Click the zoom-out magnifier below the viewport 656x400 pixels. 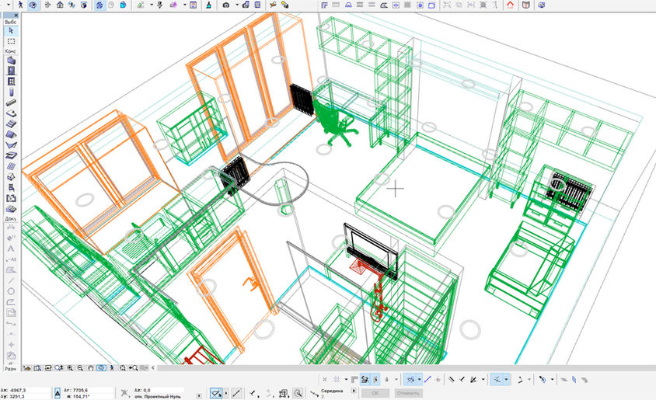coord(80,368)
